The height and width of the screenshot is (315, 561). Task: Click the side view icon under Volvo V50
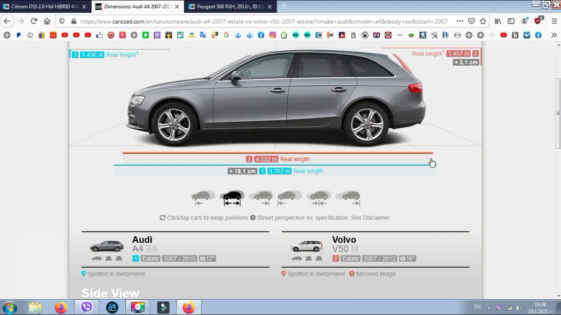tap(297, 259)
